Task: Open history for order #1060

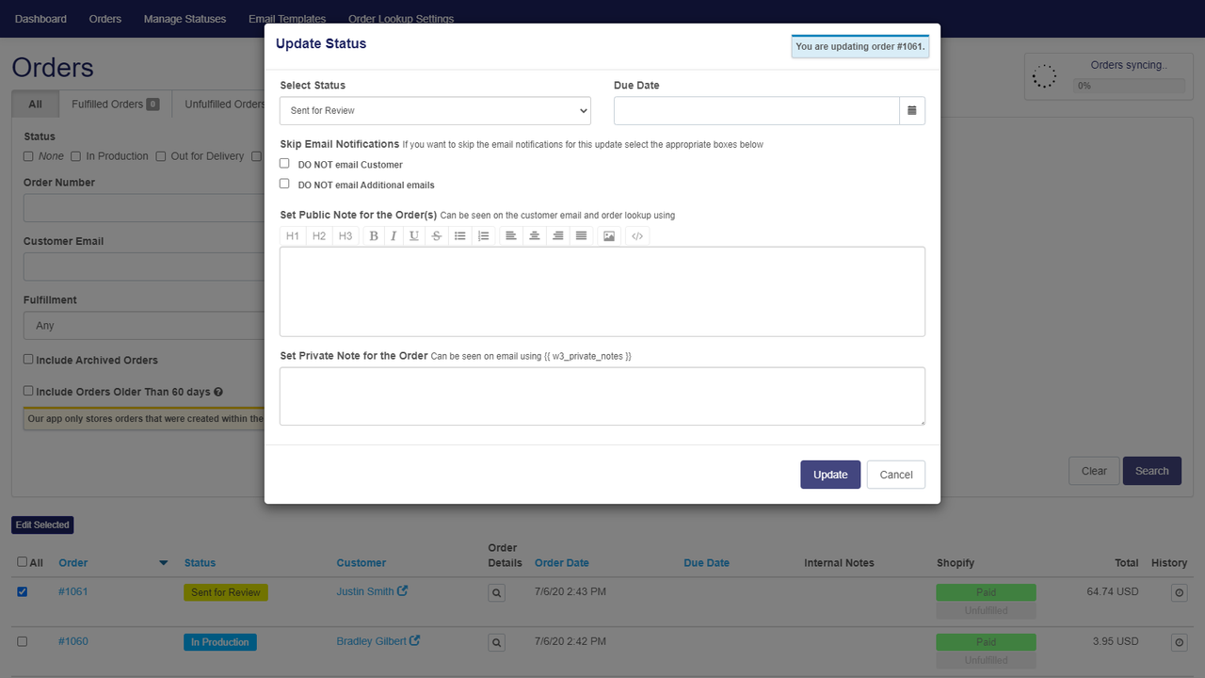Action: pyautogui.click(x=1179, y=642)
